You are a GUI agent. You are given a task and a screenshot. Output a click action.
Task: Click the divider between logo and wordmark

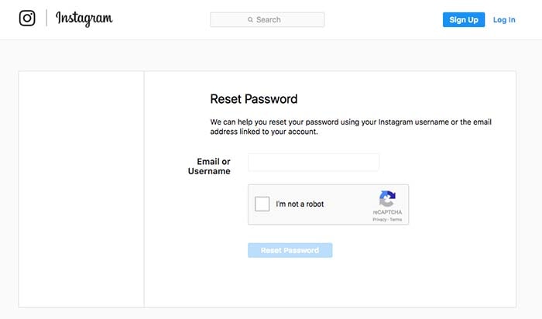[x=46, y=18]
